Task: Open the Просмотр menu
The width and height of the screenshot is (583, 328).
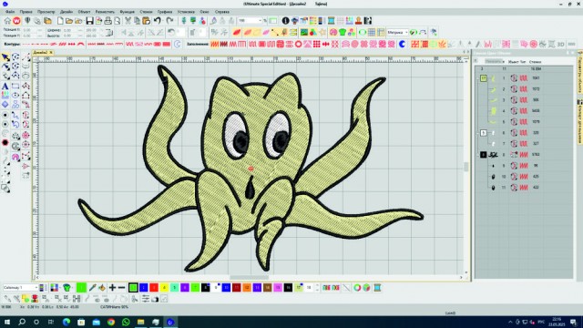Action: pos(46,12)
